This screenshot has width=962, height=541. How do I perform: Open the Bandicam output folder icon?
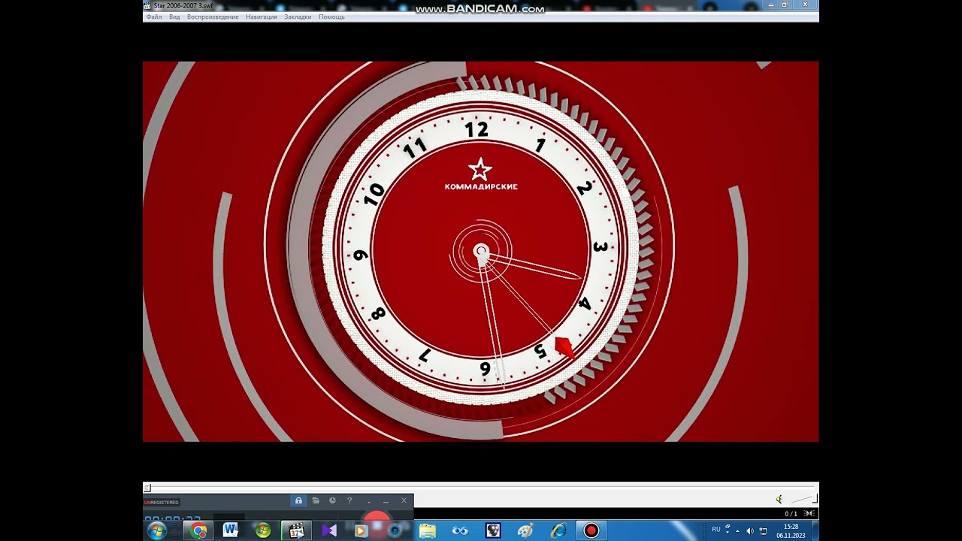point(316,500)
